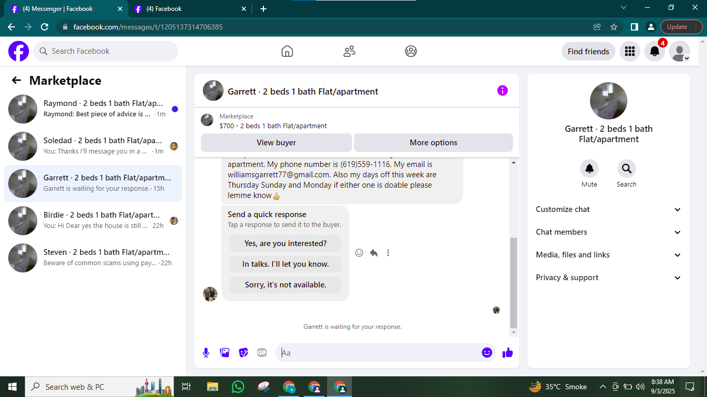Switch to the (4) Facebook tab

pos(189,9)
